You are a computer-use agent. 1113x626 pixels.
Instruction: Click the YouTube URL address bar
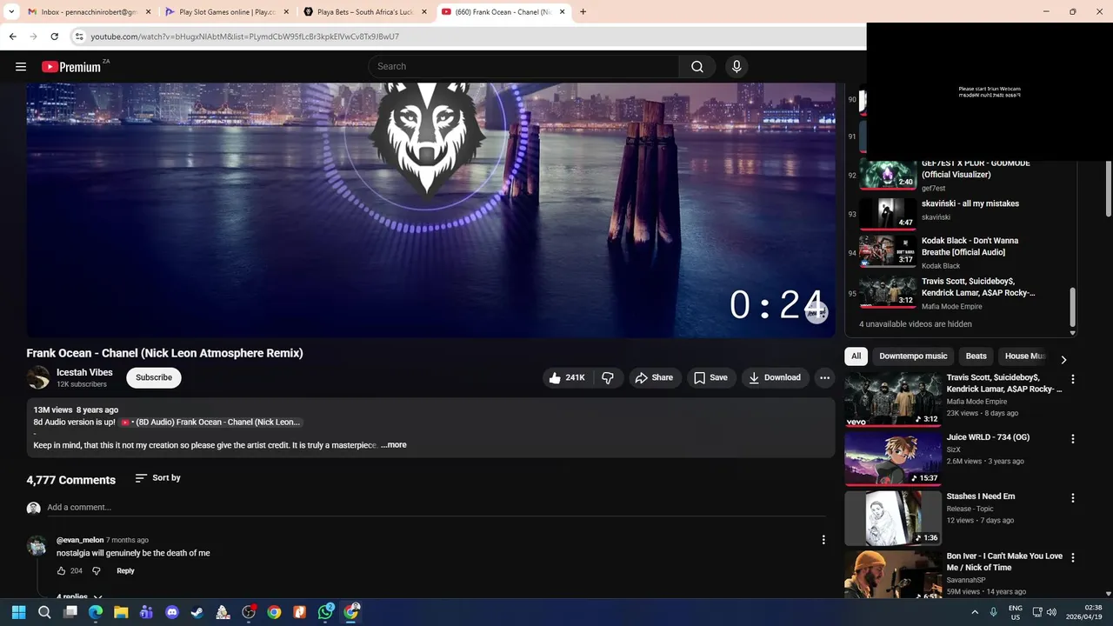[x=470, y=37]
